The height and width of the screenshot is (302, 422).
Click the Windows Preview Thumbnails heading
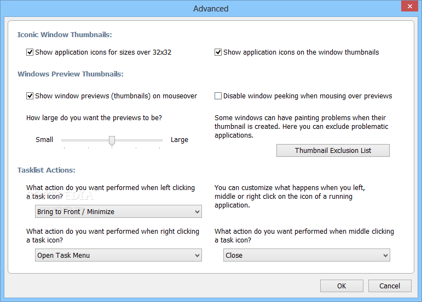click(71, 74)
